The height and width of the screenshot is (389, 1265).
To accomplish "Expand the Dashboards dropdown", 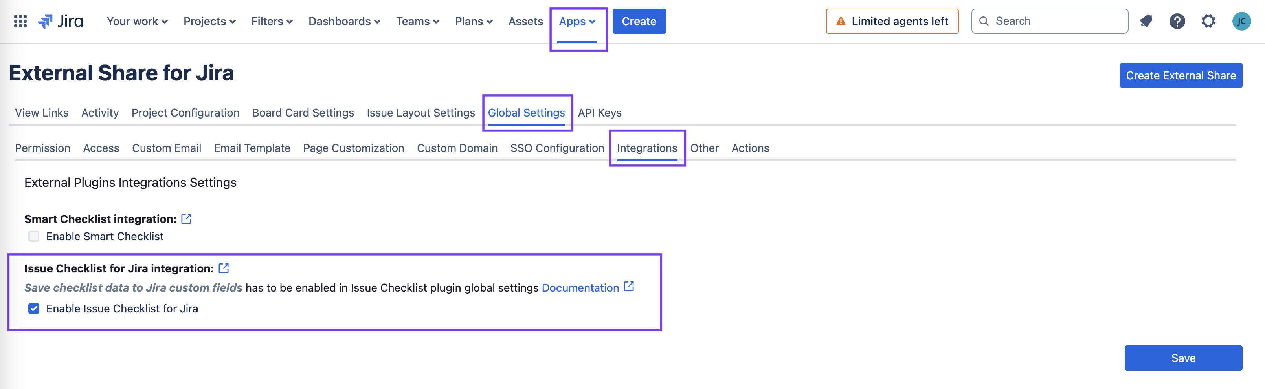I will click(344, 21).
